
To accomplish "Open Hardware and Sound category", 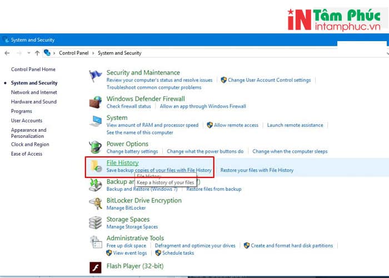I will [x=34, y=102].
